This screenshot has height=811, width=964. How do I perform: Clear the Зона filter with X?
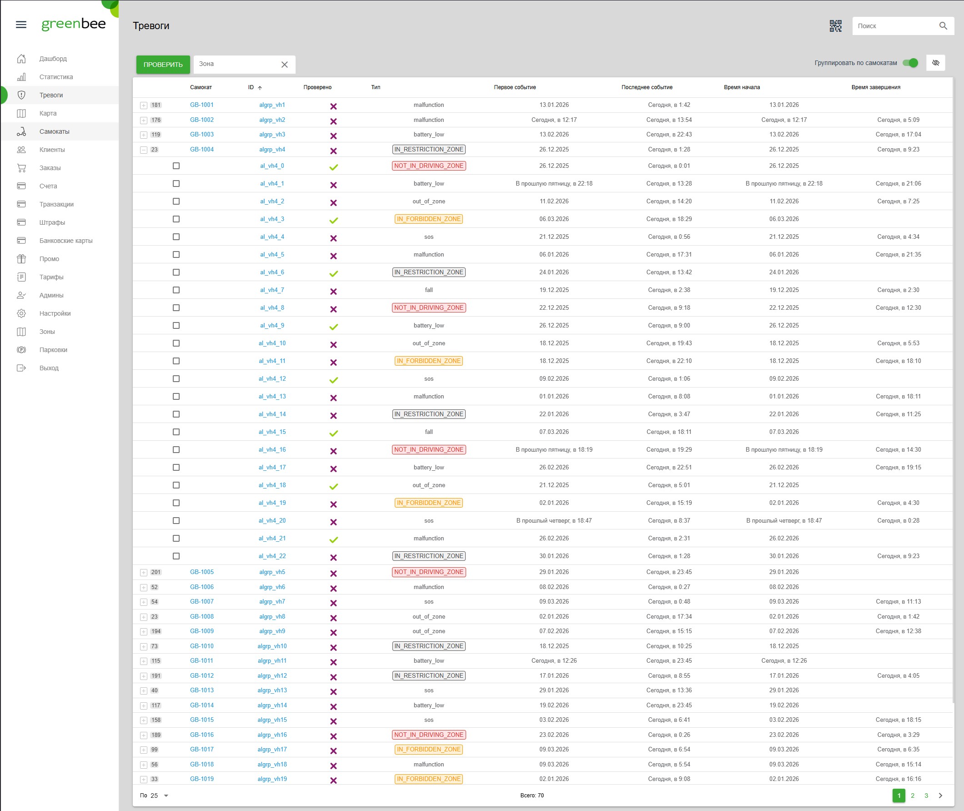pos(284,65)
